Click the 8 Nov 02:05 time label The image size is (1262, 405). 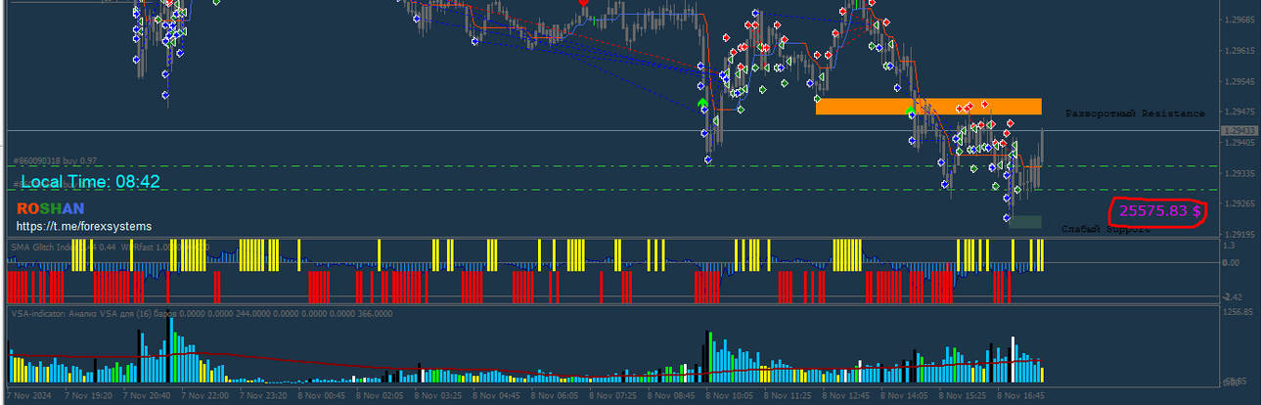click(x=380, y=397)
